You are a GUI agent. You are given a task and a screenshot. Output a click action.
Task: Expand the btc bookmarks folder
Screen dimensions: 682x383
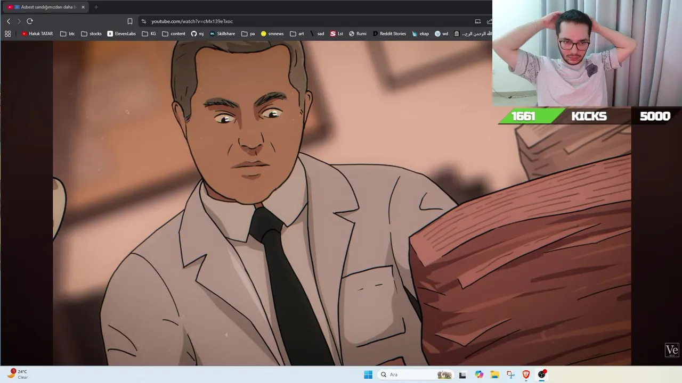click(x=68, y=34)
